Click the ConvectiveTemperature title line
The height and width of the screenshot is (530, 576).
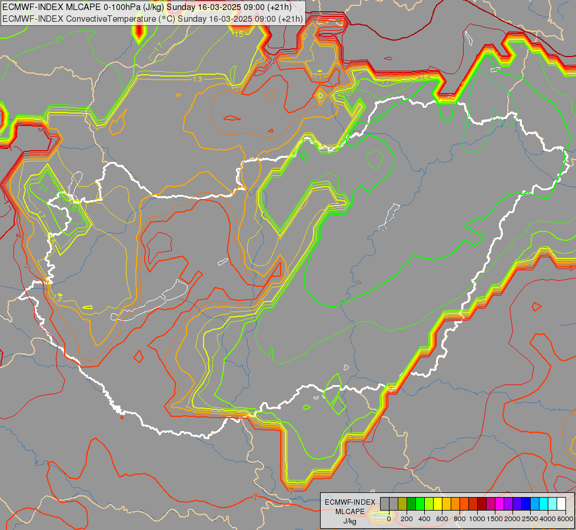click(x=152, y=19)
